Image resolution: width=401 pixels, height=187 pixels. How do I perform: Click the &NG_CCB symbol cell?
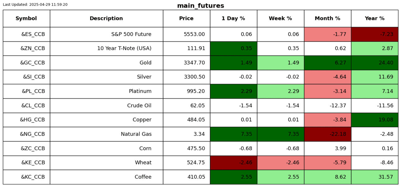click(x=32, y=134)
